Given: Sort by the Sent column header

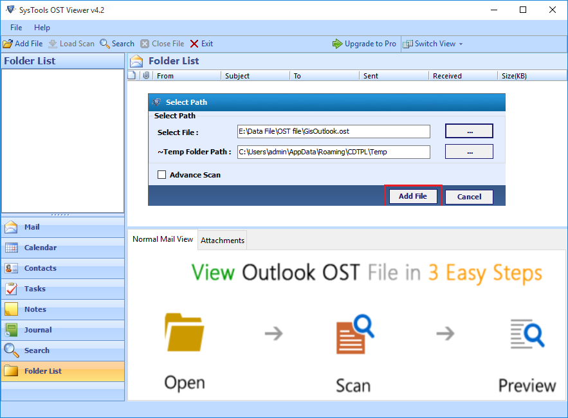Looking at the screenshot, I should click(394, 76).
